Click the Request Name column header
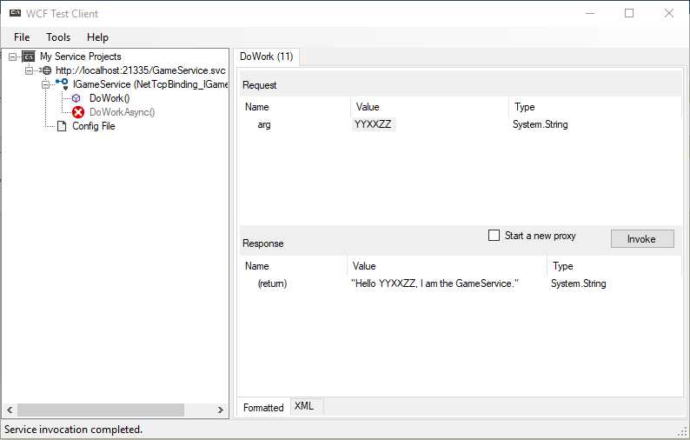The width and height of the screenshot is (690, 440). click(x=257, y=107)
